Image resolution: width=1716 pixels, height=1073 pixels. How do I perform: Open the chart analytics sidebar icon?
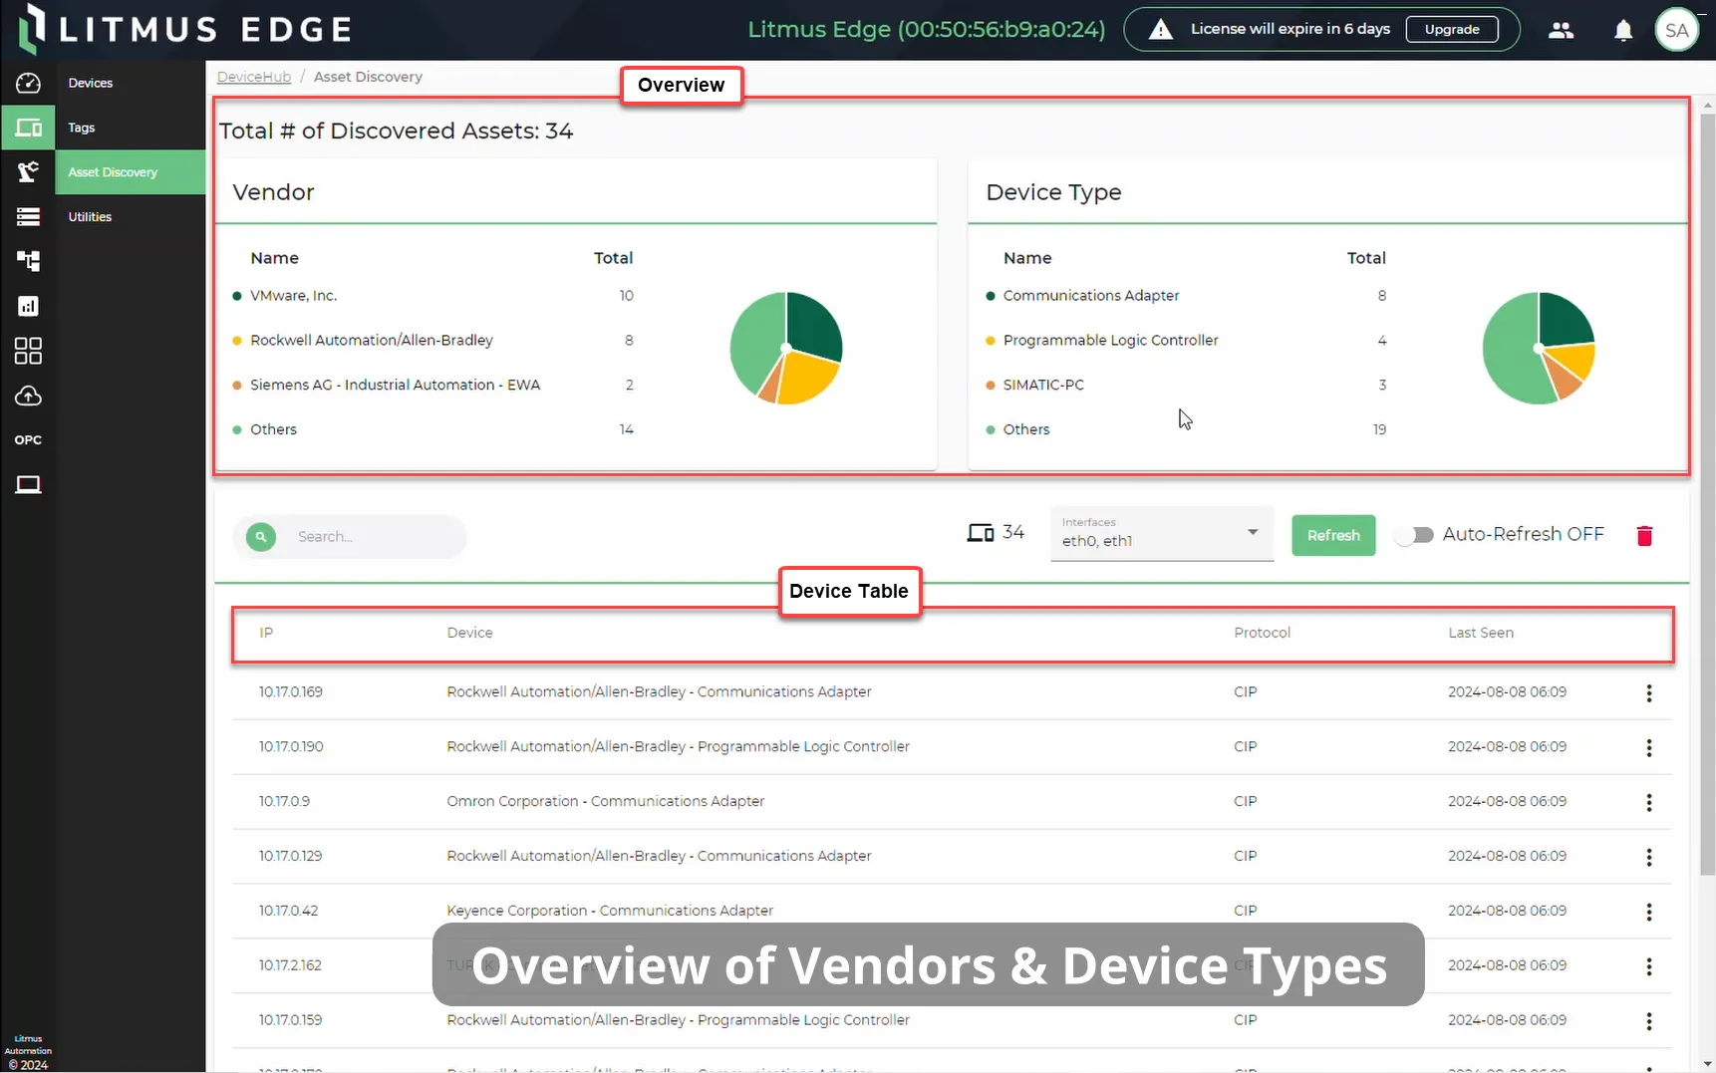pos(28,306)
